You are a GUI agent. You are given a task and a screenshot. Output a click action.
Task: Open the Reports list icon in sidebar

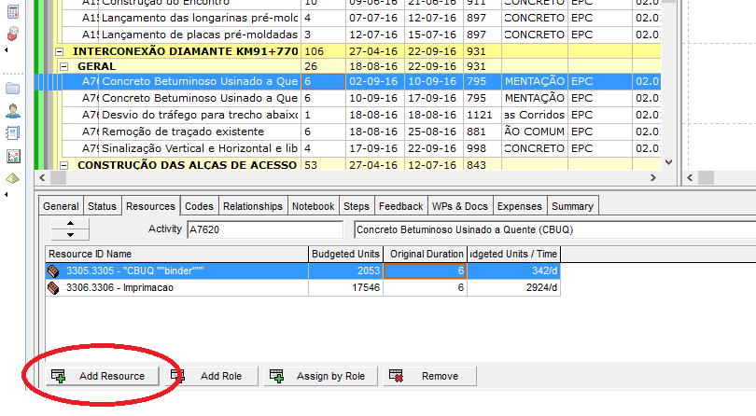tap(13, 133)
